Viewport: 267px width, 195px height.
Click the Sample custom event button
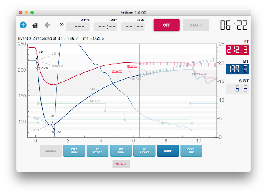click(x=121, y=164)
